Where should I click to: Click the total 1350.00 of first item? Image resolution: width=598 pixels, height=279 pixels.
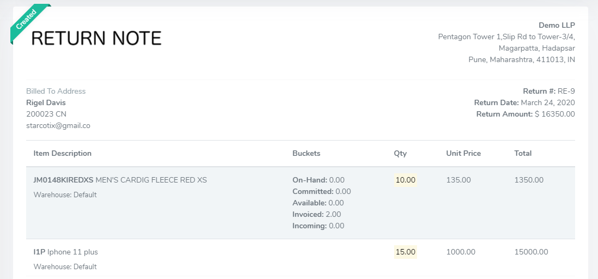[x=529, y=180]
